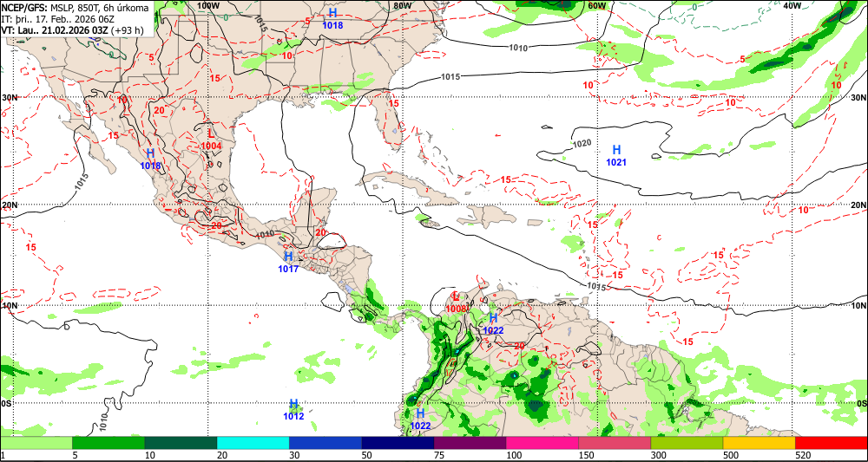This screenshot has height=462, width=868.
Task: Pick the purple 75–100 legend swatch
Action: coord(470,443)
